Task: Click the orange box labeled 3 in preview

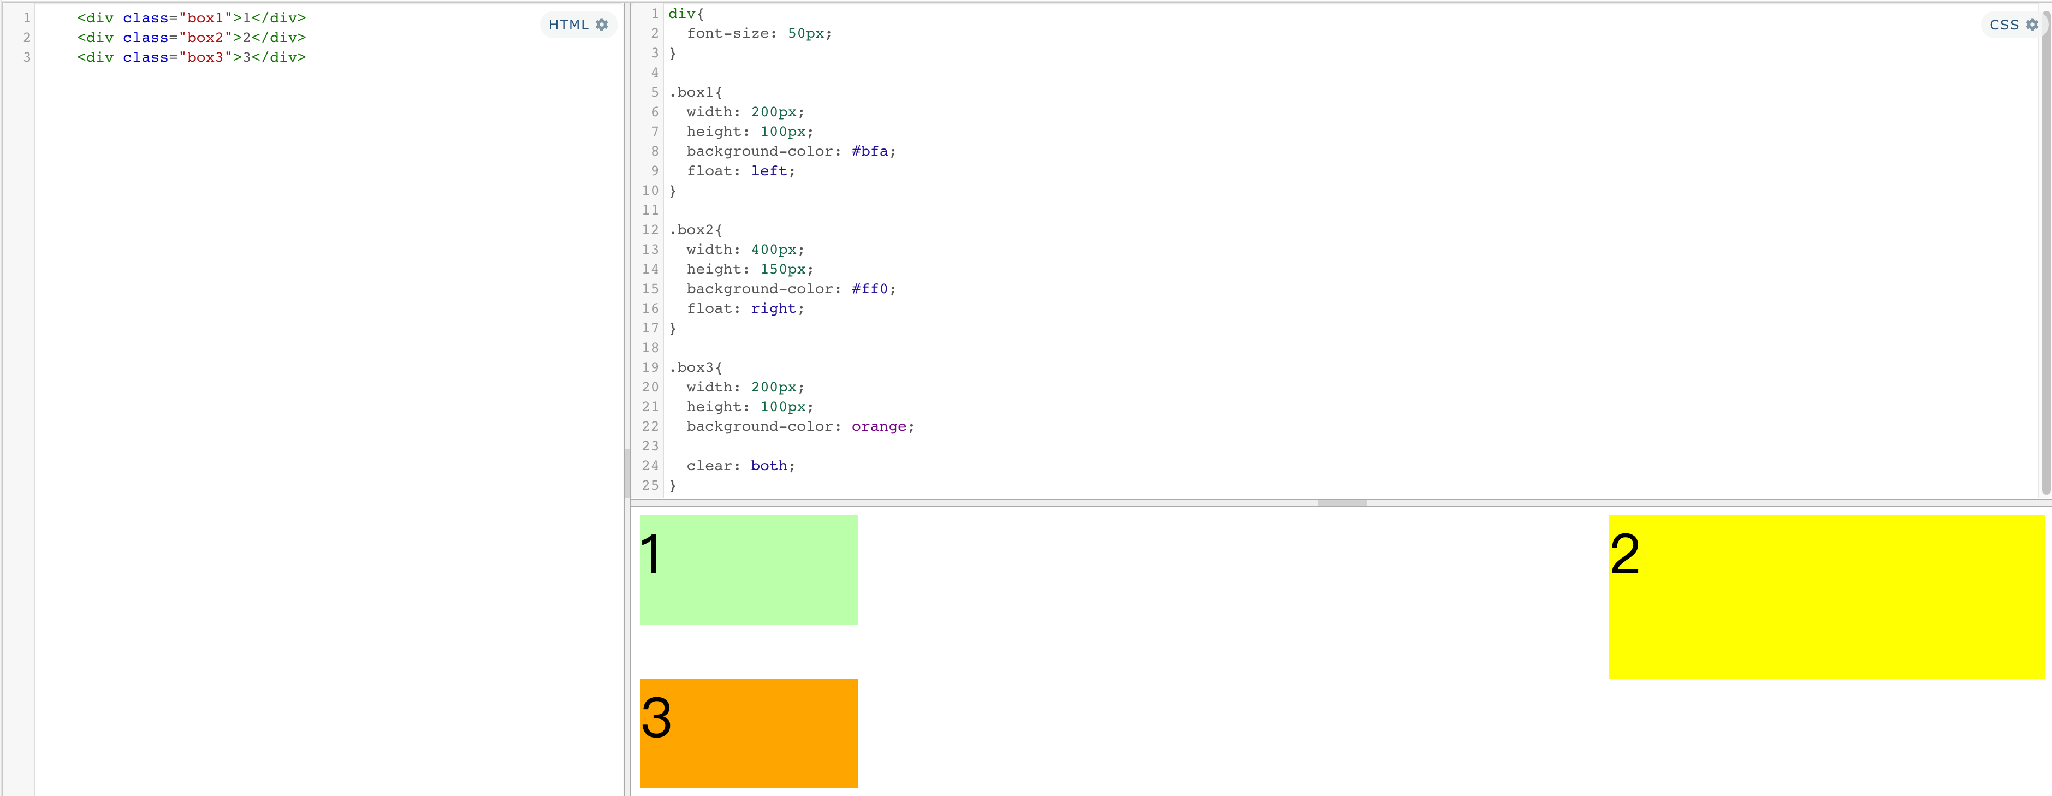Action: [749, 733]
